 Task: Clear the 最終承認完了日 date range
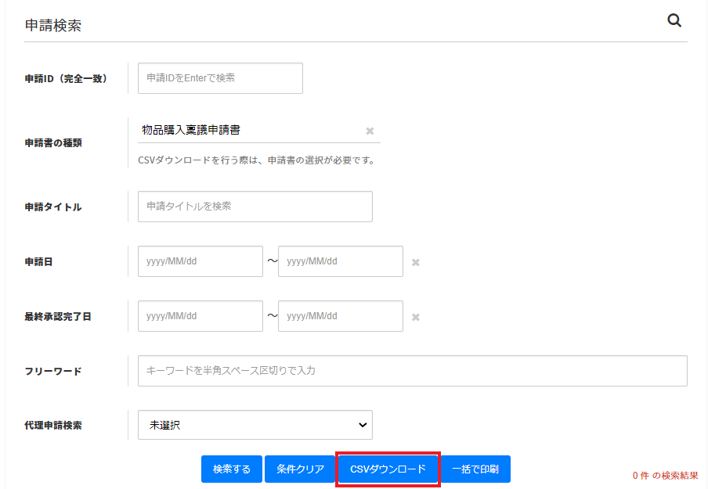416,317
